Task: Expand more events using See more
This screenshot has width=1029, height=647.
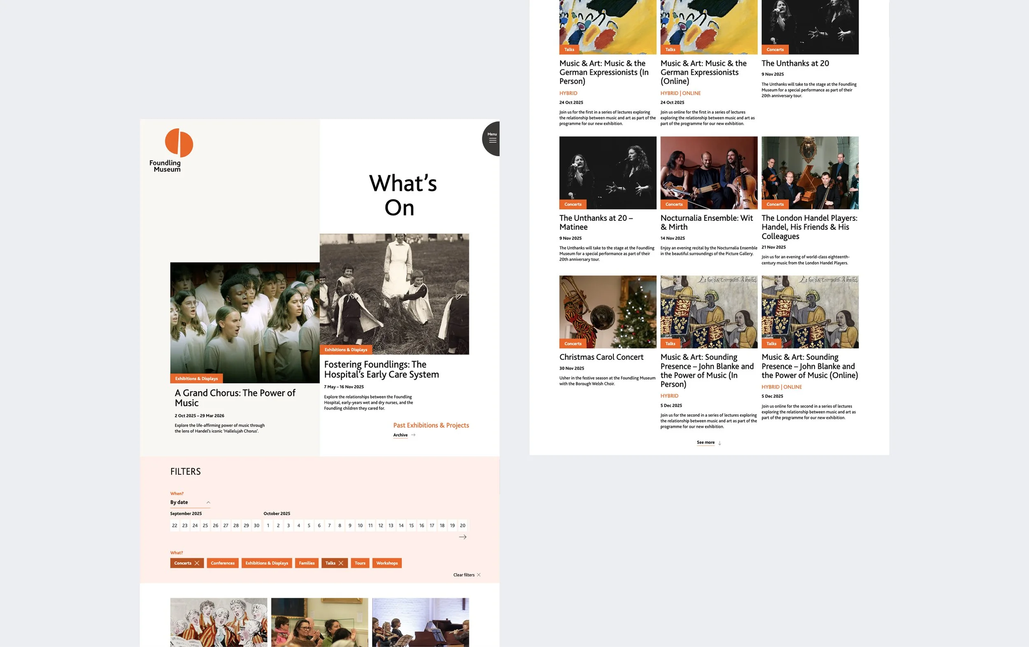Action: click(x=705, y=443)
